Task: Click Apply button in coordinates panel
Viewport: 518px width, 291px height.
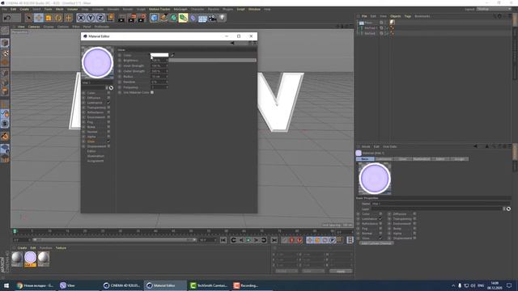Action: (x=341, y=272)
